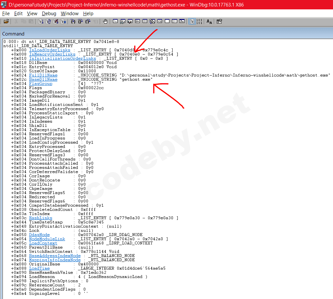The image size is (333, 299).
Task: Click the SwitchBackContext value 0x778c1144
Action: [x=93, y=252]
